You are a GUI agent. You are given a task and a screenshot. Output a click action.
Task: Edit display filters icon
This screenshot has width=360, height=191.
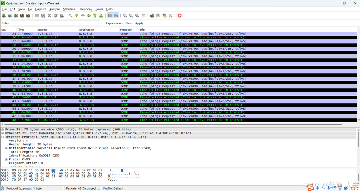[x=158, y=16]
